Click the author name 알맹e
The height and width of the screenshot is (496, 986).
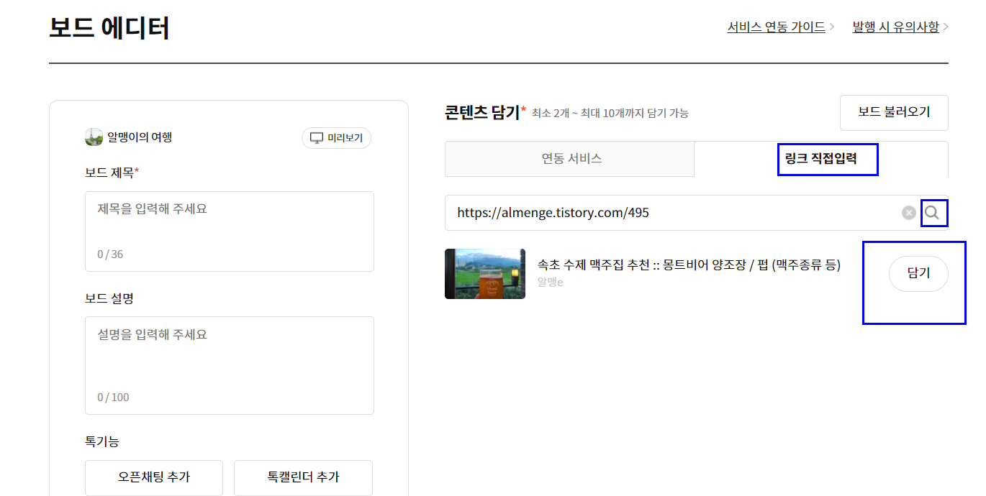[550, 282]
